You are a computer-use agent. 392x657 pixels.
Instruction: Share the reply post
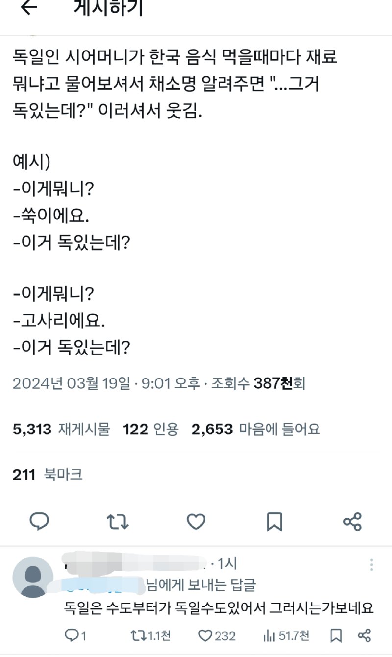coord(365,636)
